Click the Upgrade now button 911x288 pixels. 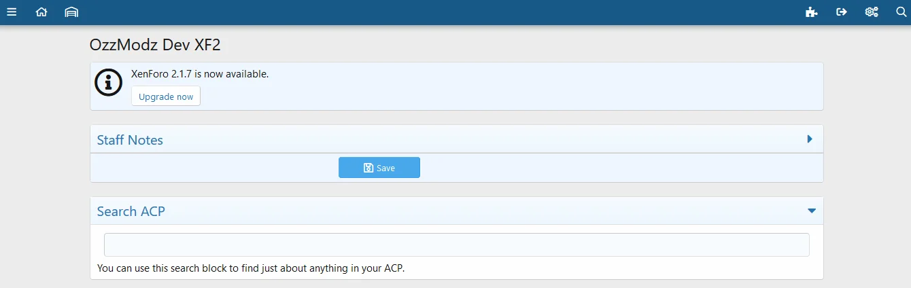tap(166, 96)
